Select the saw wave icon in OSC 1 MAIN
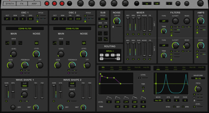 7,43
